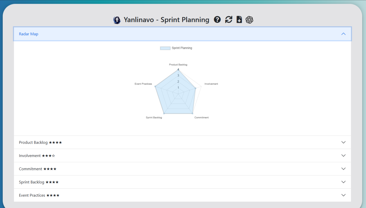Image resolution: width=366 pixels, height=208 pixels.
Task: Click the Event Practices radar axis label
Action: (143, 84)
